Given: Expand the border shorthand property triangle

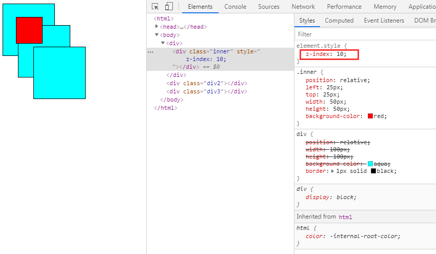Looking at the screenshot, I should pyautogui.click(x=333, y=171).
